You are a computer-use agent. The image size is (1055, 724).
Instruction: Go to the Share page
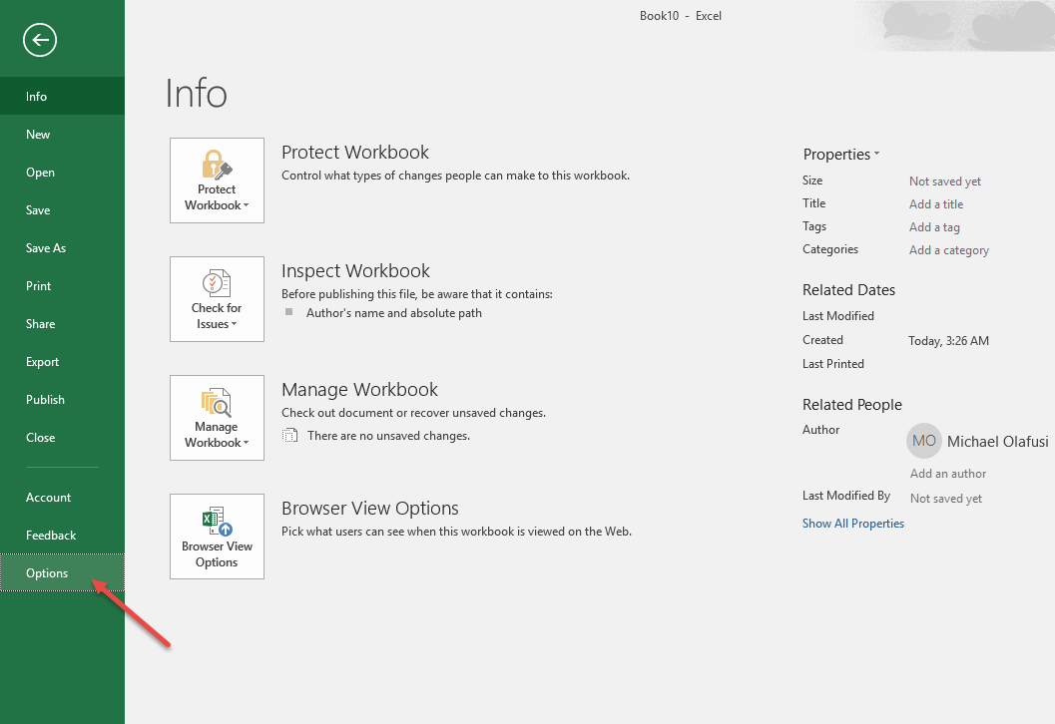point(62,323)
